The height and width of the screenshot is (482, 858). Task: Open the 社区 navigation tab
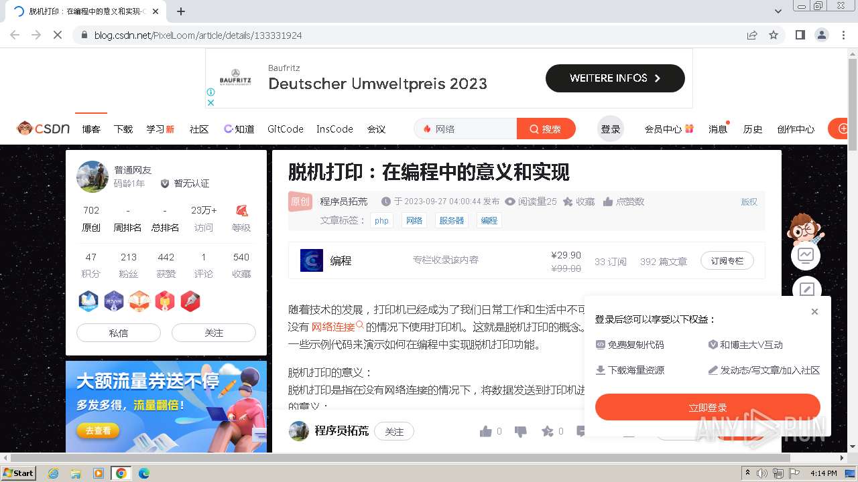click(199, 129)
